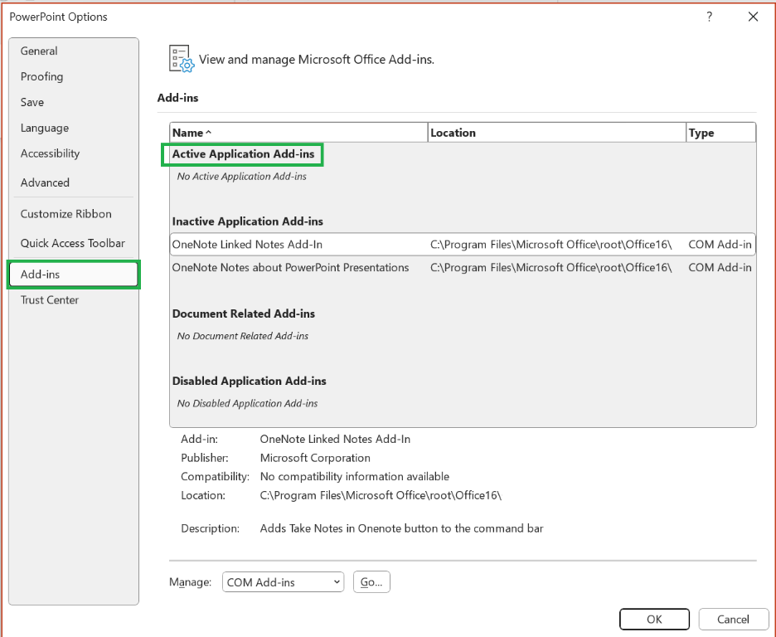The width and height of the screenshot is (776, 637).
Task: Open the Trust Center category
Action: pyautogui.click(x=50, y=300)
